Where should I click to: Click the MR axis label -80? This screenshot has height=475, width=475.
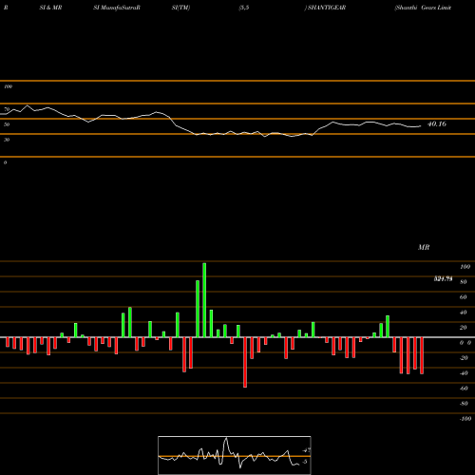[x=464, y=404]
